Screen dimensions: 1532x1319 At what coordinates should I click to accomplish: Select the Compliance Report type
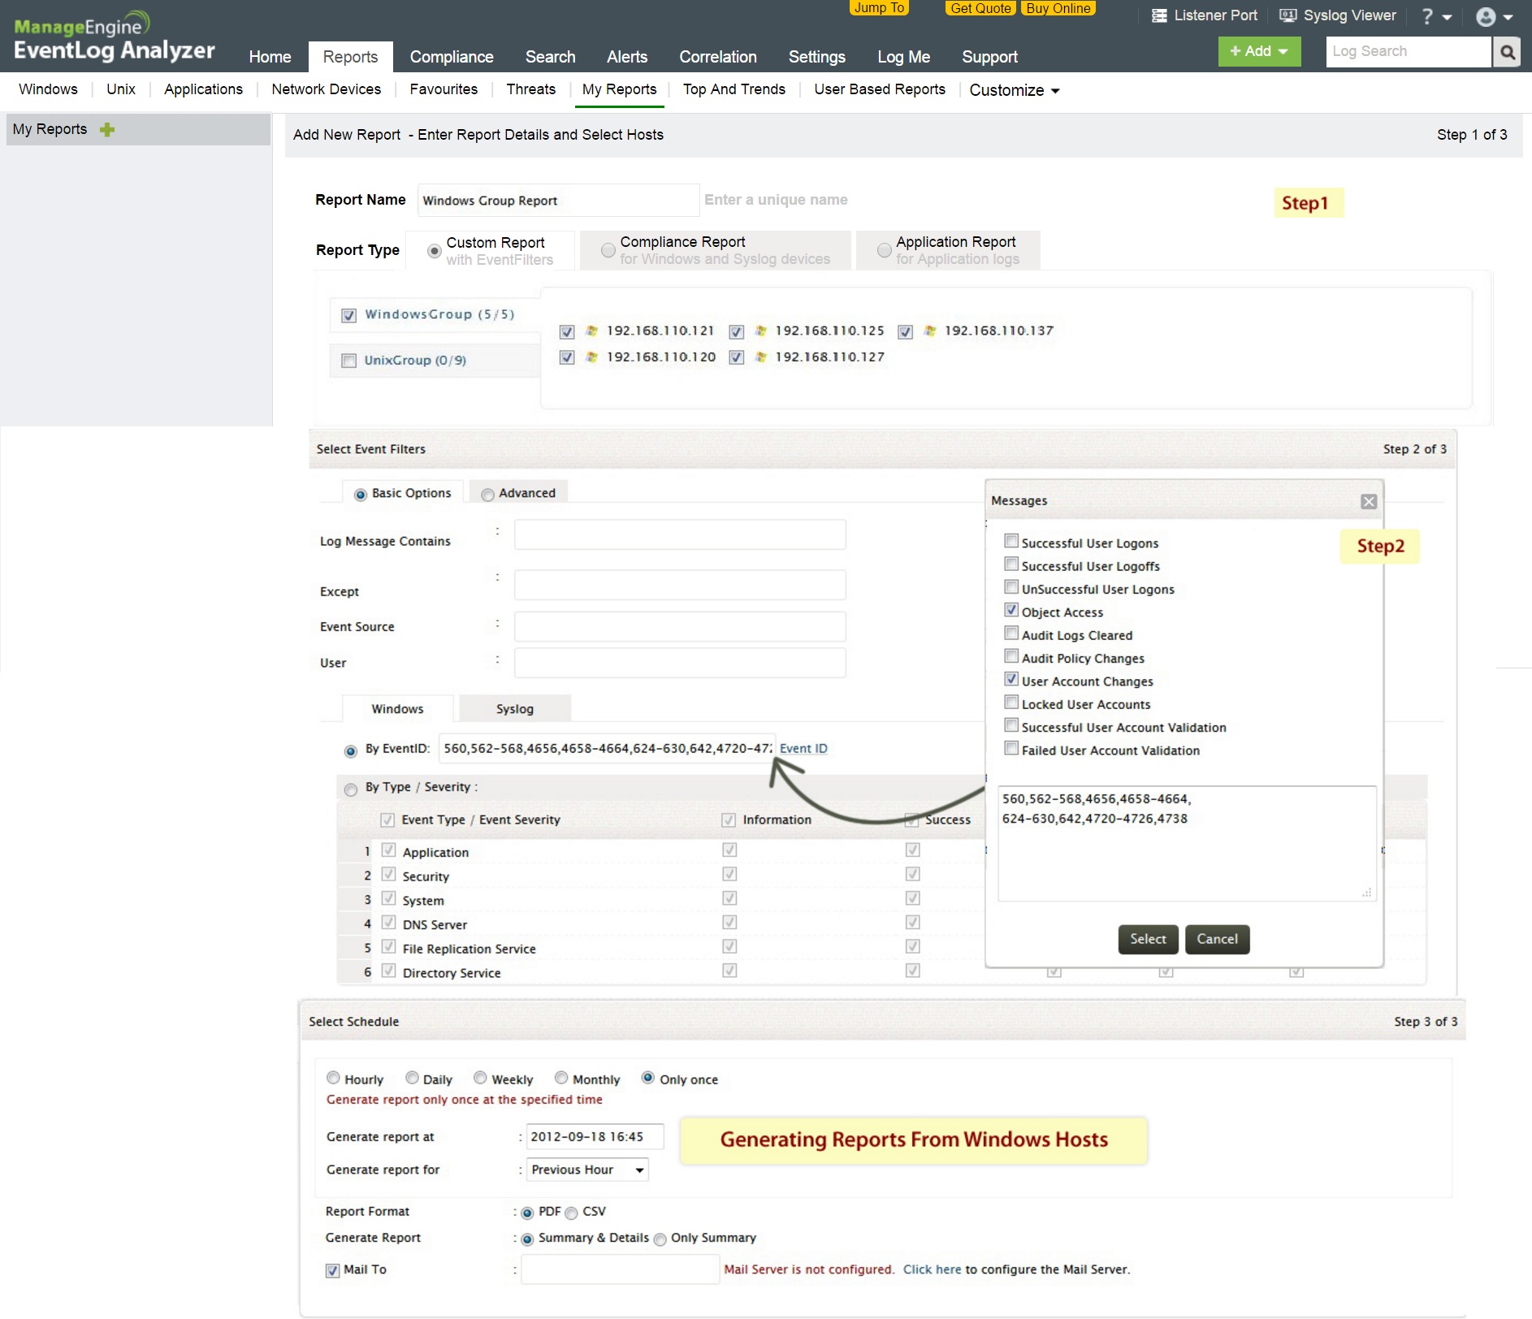[x=608, y=250]
